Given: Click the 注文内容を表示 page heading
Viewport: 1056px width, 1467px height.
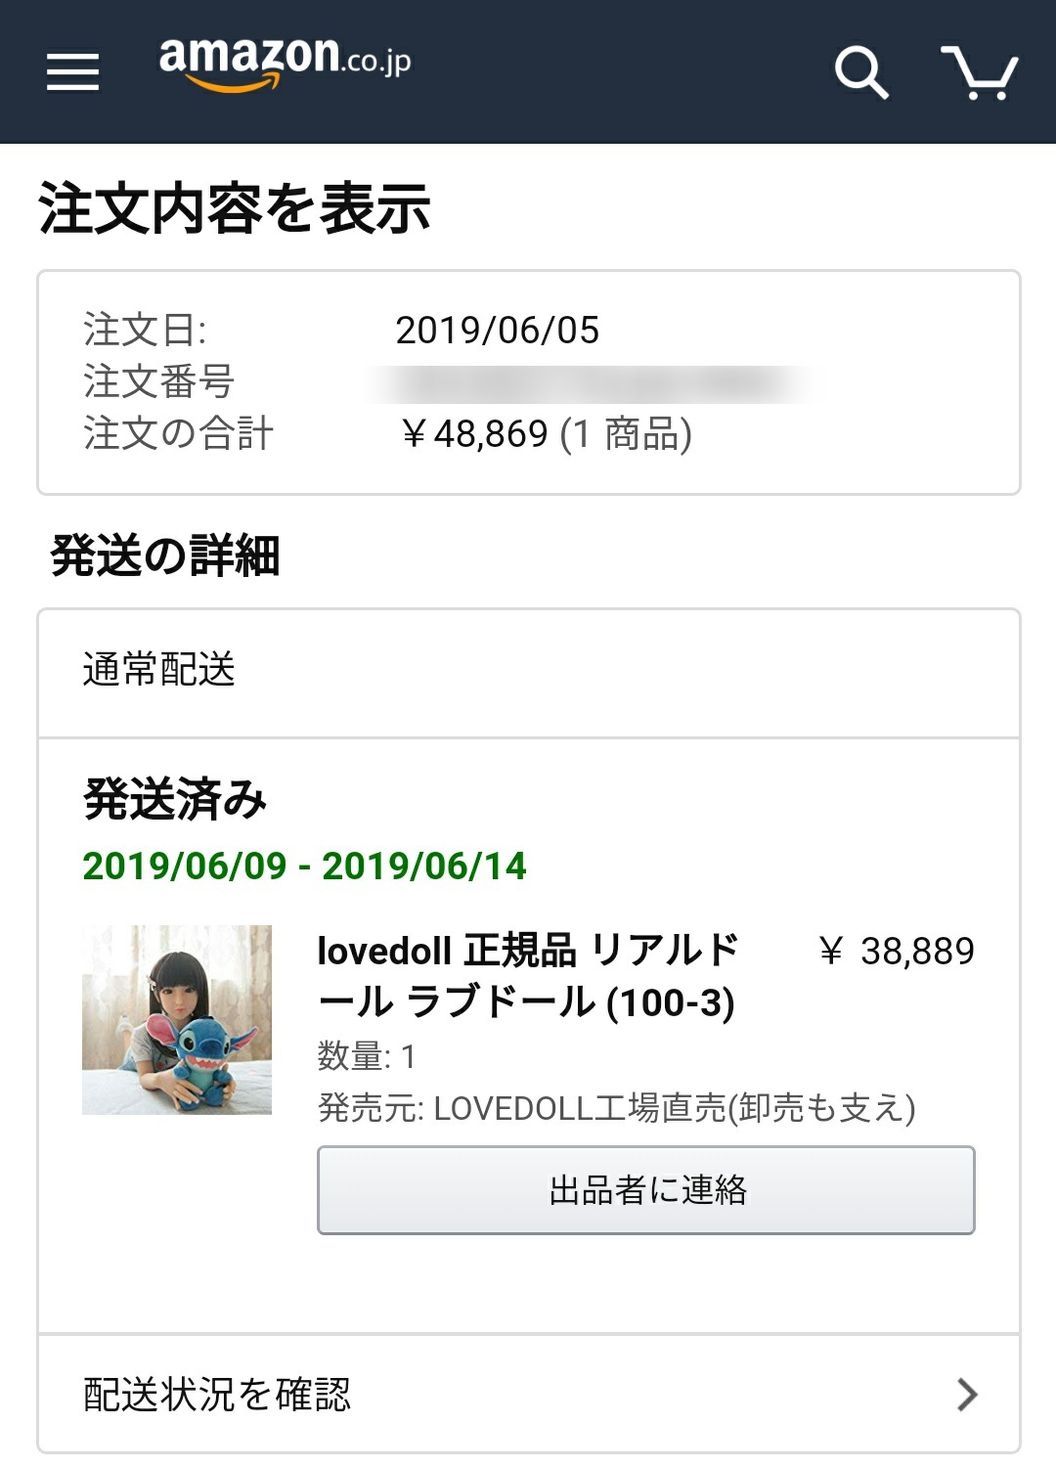Looking at the screenshot, I should tap(235, 208).
